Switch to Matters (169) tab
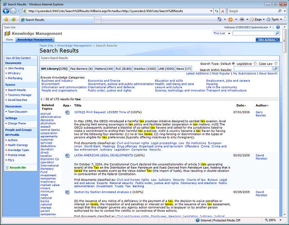 click(104, 69)
